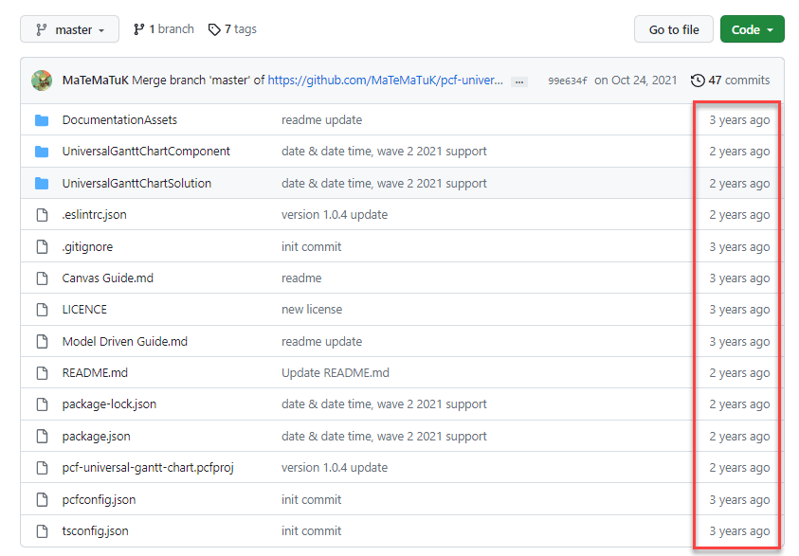Open the master branch dropdown

pyautogui.click(x=69, y=29)
